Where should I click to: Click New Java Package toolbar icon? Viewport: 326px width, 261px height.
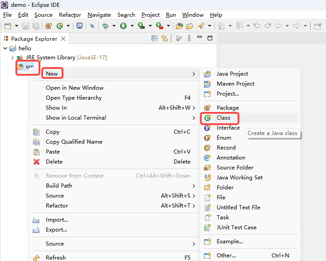[49, 26]
